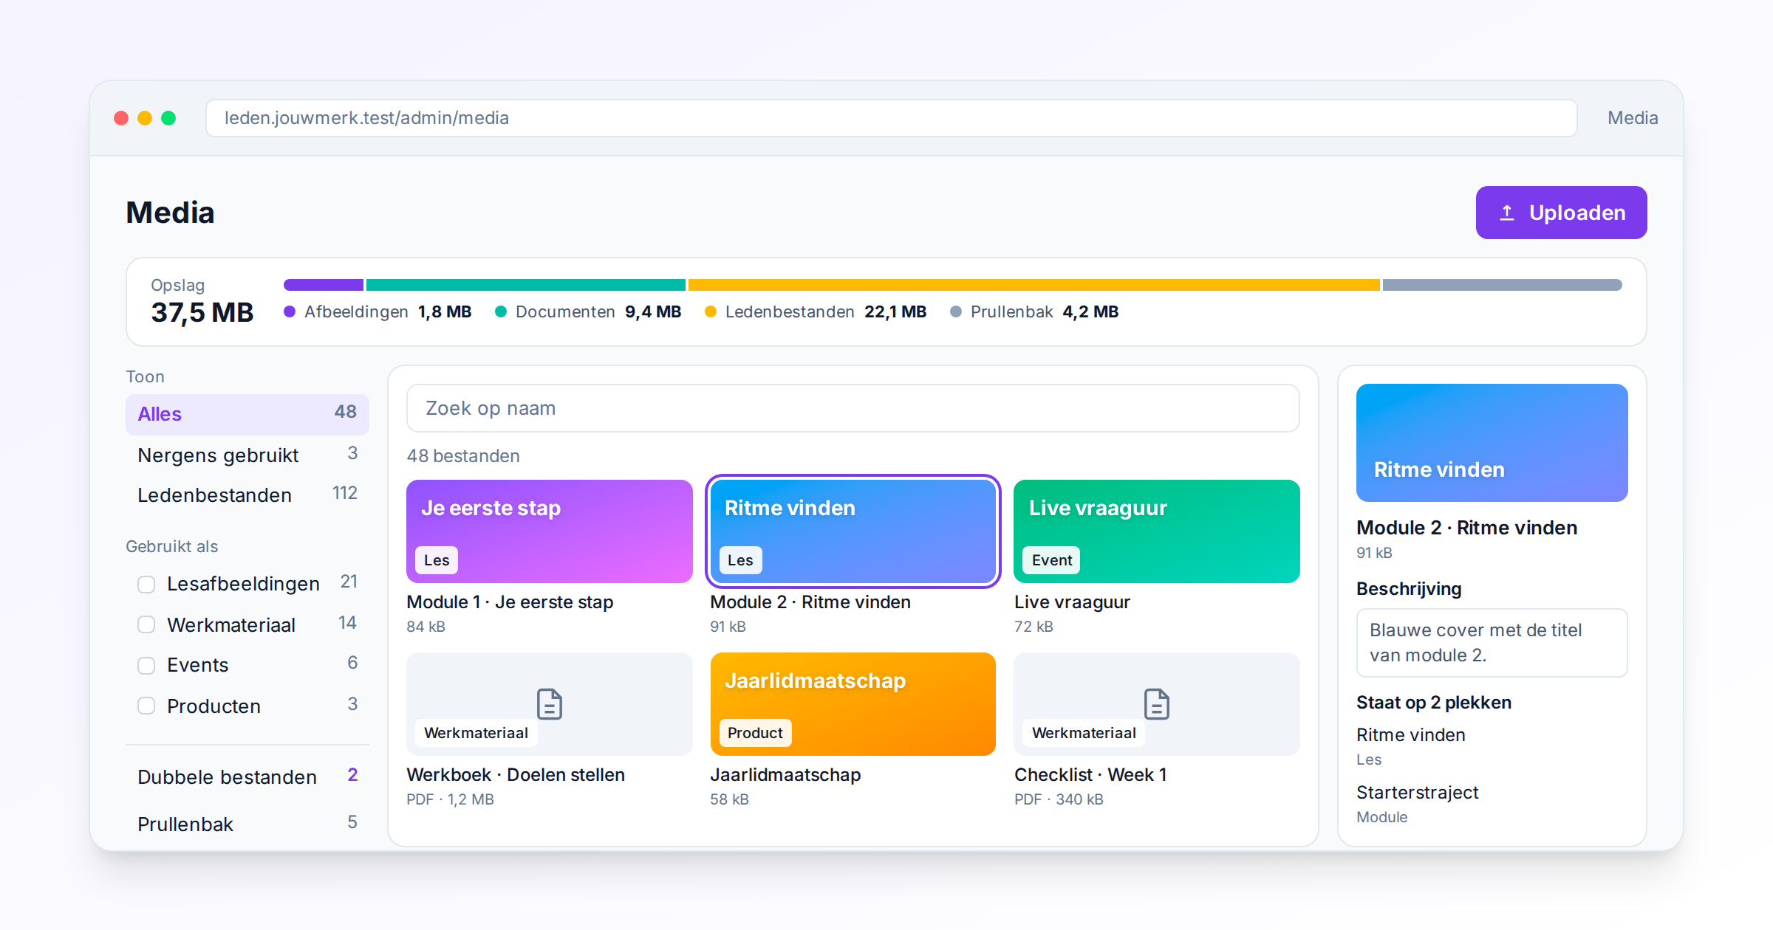
Task: Select the Ritme vinden thumbnail in grid
Action: 853,531
